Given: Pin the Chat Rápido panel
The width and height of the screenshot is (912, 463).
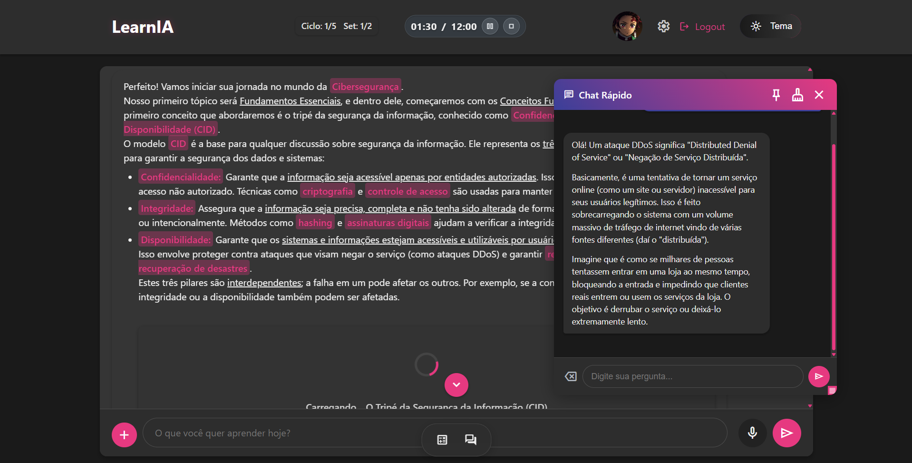Looking at the screenshot, I should (x=776, y=95).
